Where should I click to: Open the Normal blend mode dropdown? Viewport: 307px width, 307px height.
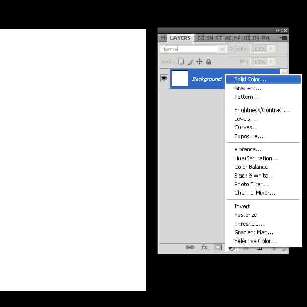pos(193,49)
